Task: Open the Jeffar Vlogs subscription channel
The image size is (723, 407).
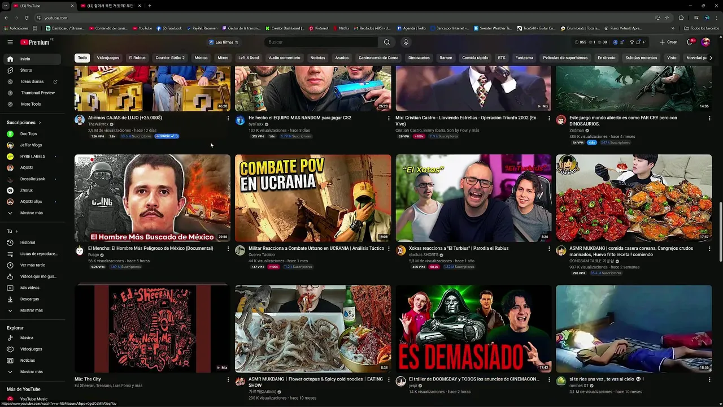Action: tap(32, 145)
